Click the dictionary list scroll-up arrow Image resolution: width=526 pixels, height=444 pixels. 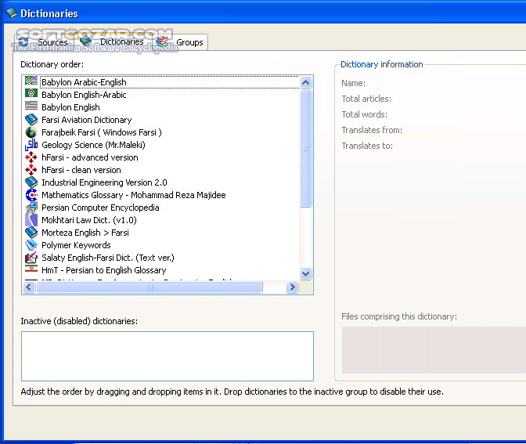pos(305,82)
